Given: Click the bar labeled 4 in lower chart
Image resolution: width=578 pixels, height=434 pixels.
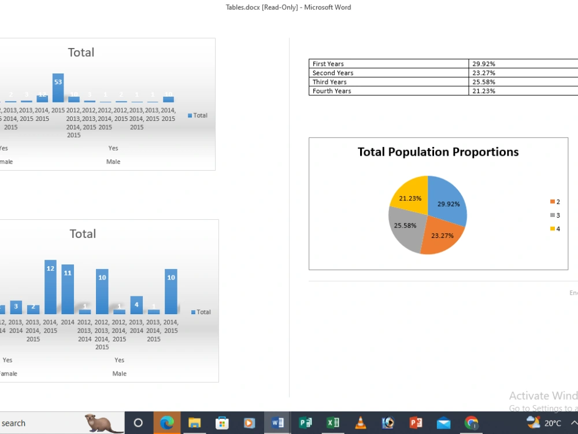Looking at the screenshot, I should click(136, 305).
